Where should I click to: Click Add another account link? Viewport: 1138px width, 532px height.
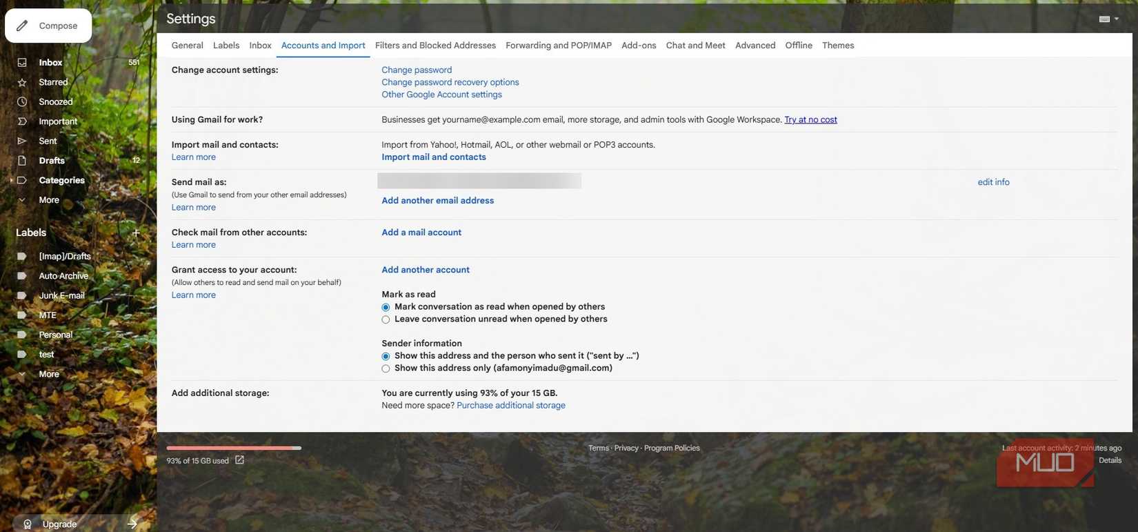pos(426,270)
